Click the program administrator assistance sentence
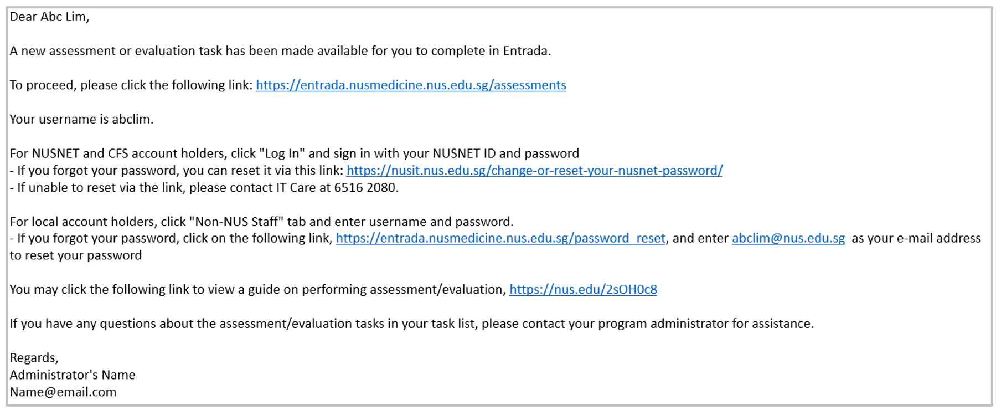This screenshot has width=996, height=410. (411, 324)
